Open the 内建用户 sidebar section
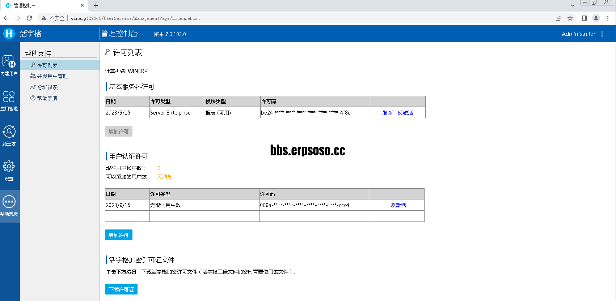 [x=9, y=65]
